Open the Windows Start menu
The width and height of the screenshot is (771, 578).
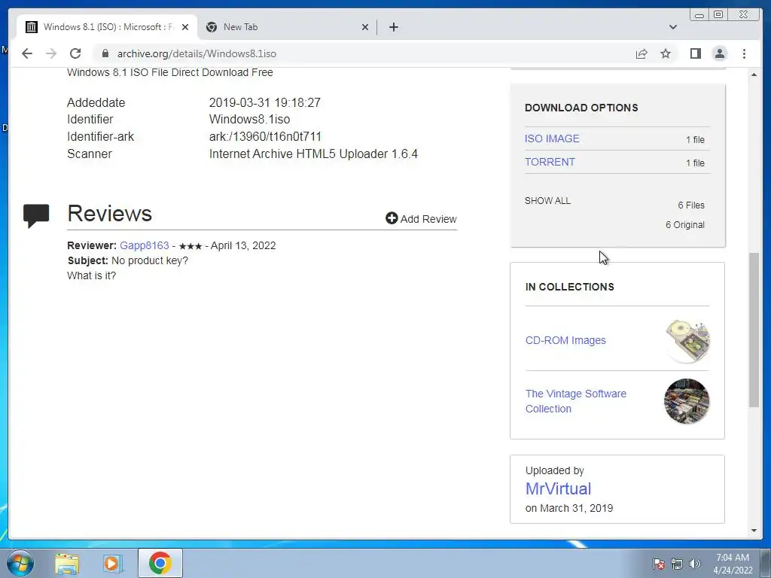[20, 563]
